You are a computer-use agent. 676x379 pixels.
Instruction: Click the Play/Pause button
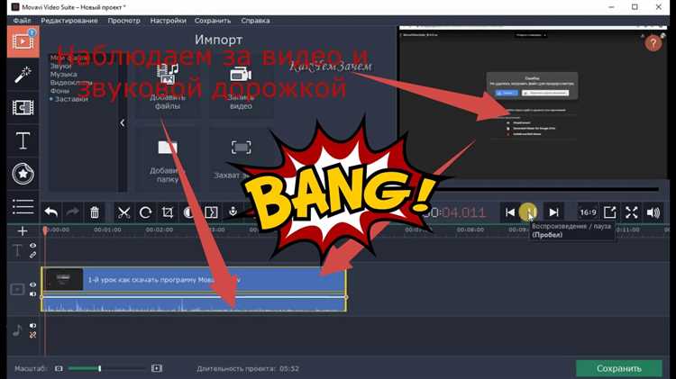[x=529, y=212]
